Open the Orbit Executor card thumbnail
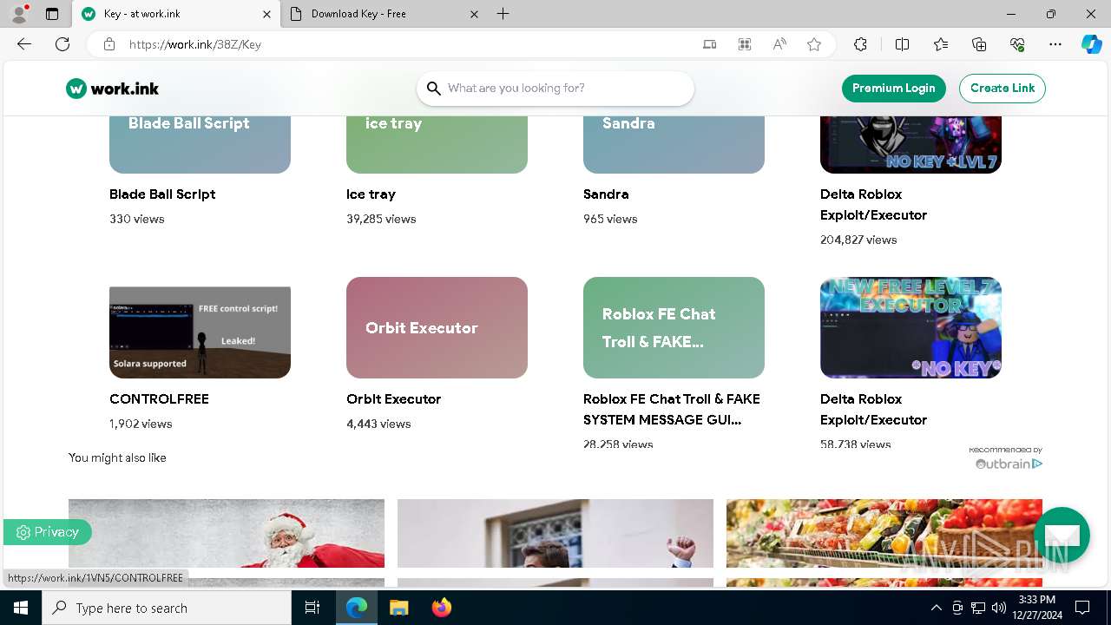This screenshot has height=625, width=1111. click(437, 327)
